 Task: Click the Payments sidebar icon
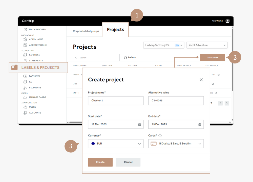coord(25,76)
